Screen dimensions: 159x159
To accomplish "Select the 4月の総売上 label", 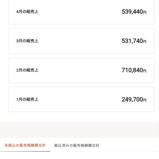I will click(27, 12).
